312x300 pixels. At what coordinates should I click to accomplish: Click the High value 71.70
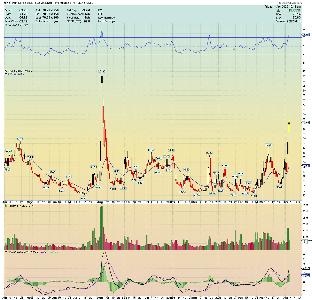[x=23, y=14]
